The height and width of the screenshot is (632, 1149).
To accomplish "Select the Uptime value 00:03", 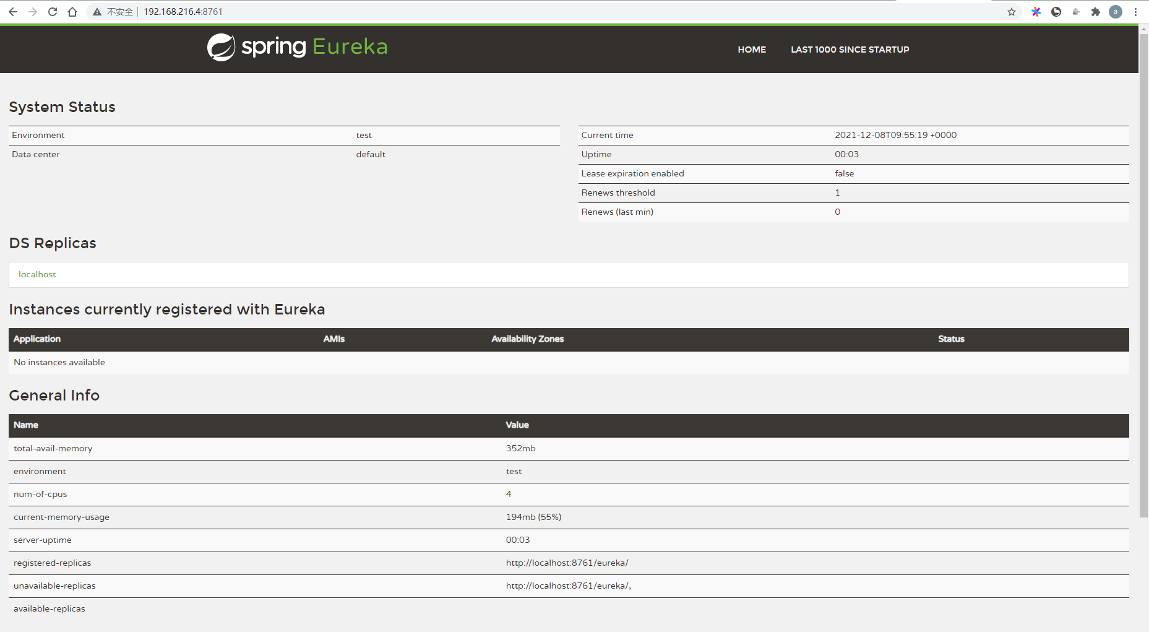I will 846,155.
